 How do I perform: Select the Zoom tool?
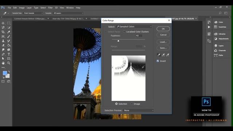tap(9, 63)
